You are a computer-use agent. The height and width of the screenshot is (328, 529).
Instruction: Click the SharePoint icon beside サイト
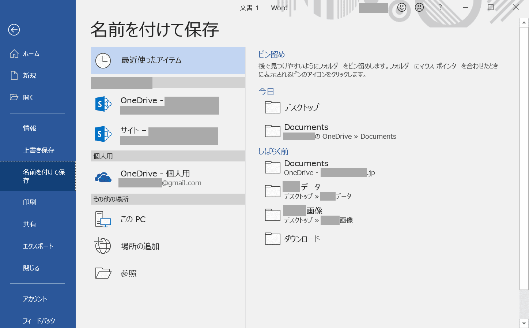click(103, 134)
